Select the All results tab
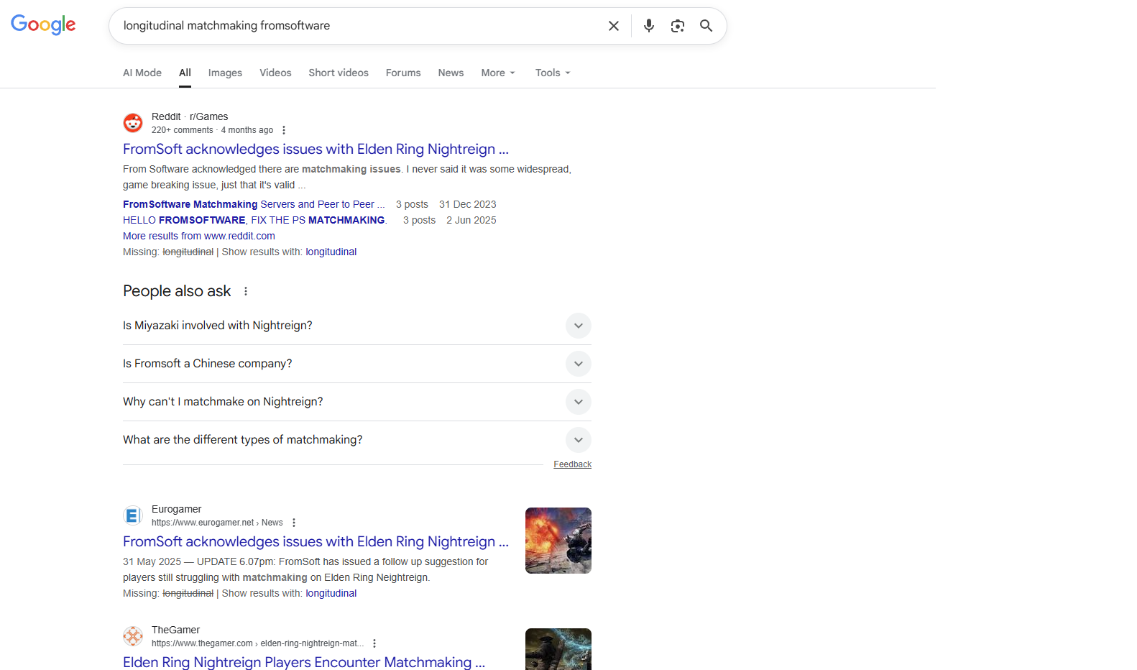Screen dimensions: 1137x670 (x=185, y=73)
